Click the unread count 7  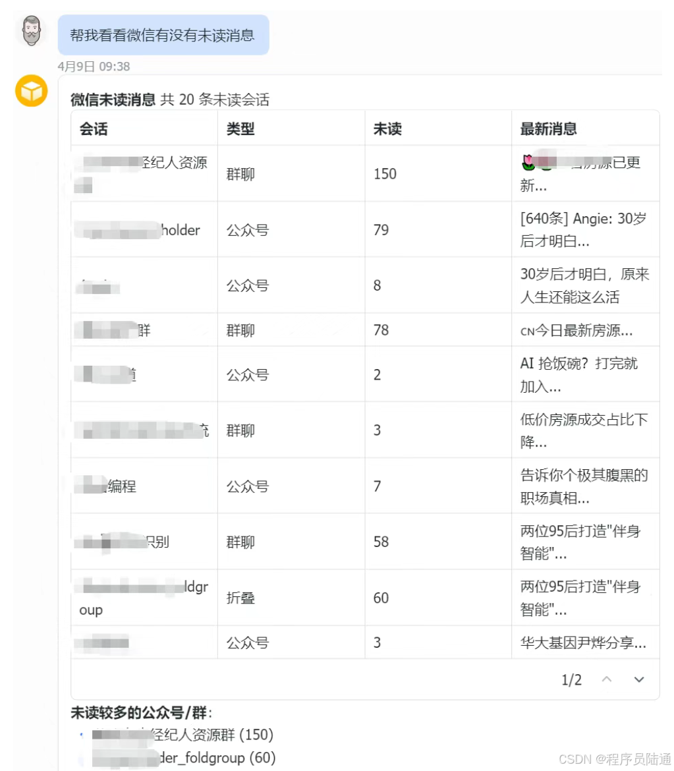pyautogui.click(x=377, y=486)
